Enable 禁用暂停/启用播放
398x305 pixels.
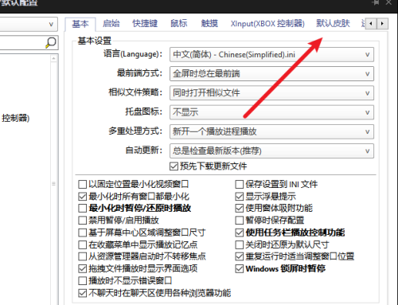coord(83,220)
